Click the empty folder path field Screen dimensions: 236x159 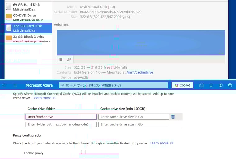(x=61, y=124)
